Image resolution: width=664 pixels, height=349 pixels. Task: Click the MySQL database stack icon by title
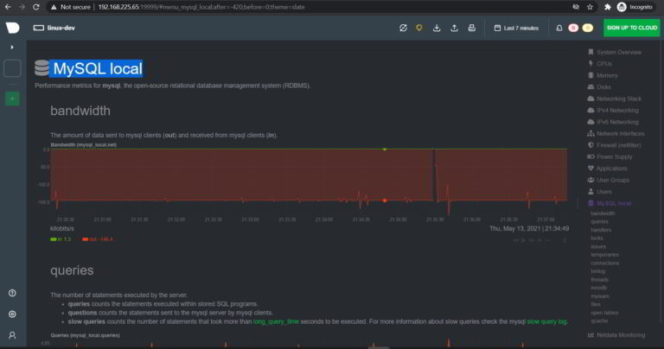tap(41, 68)
